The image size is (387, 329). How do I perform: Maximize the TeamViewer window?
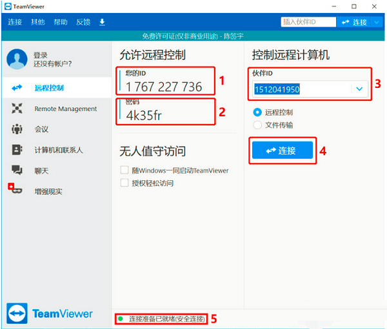coord(354,6)
